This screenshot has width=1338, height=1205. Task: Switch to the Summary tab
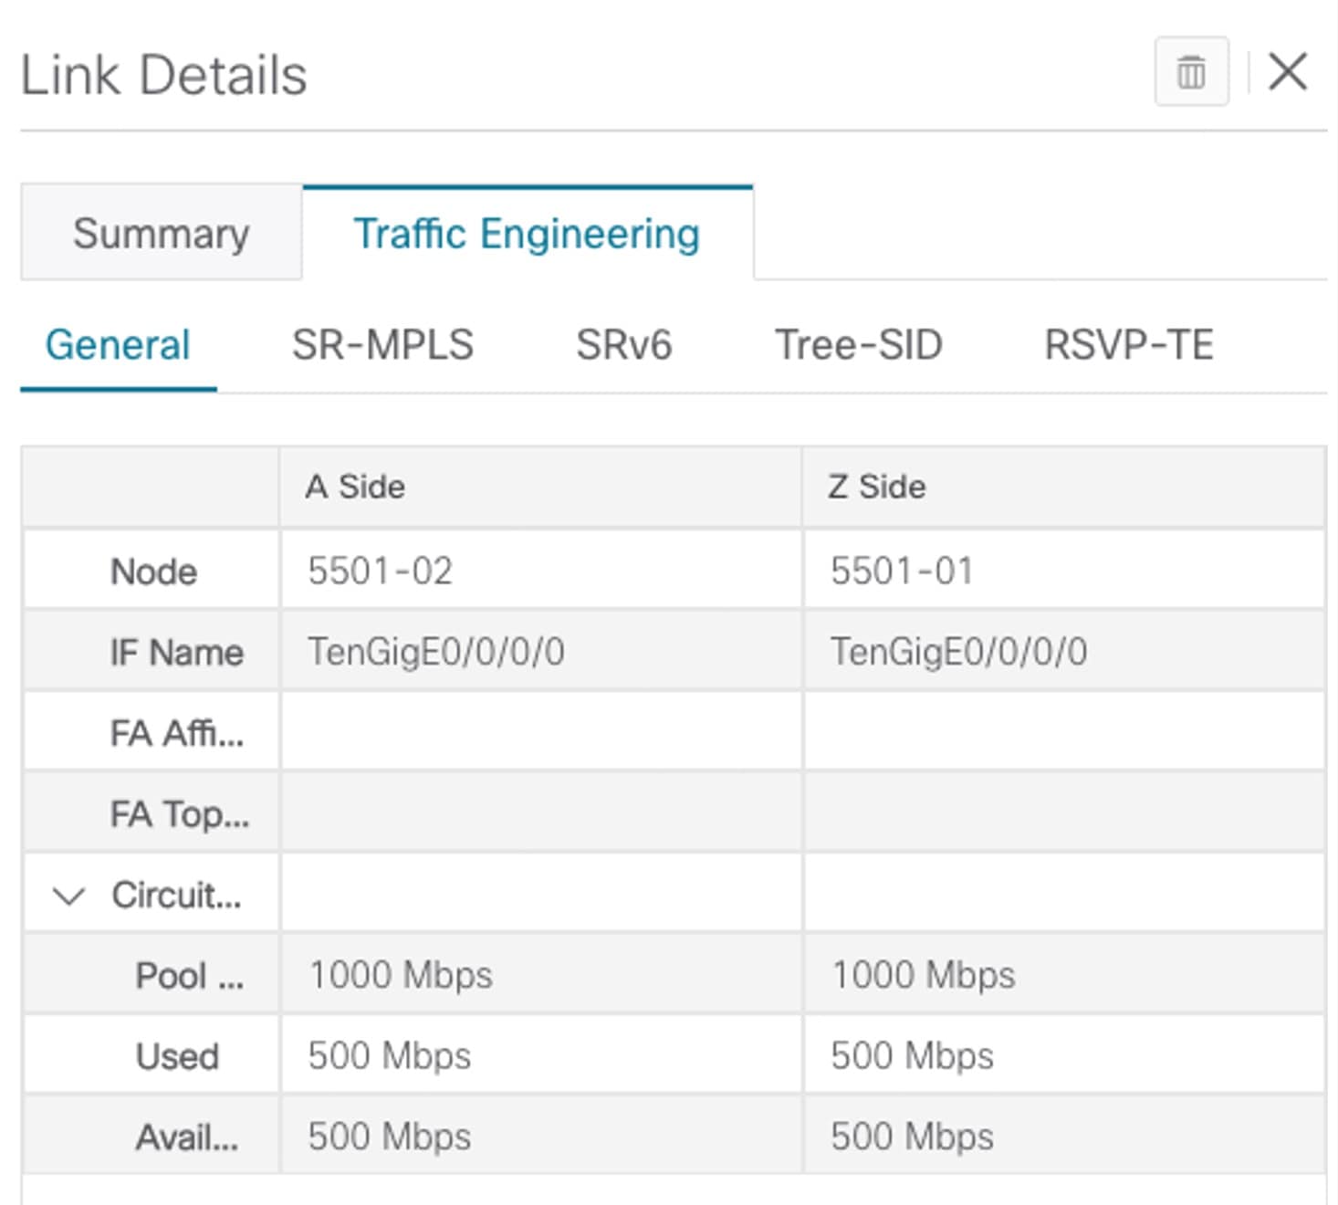click(x=161, y=233)
